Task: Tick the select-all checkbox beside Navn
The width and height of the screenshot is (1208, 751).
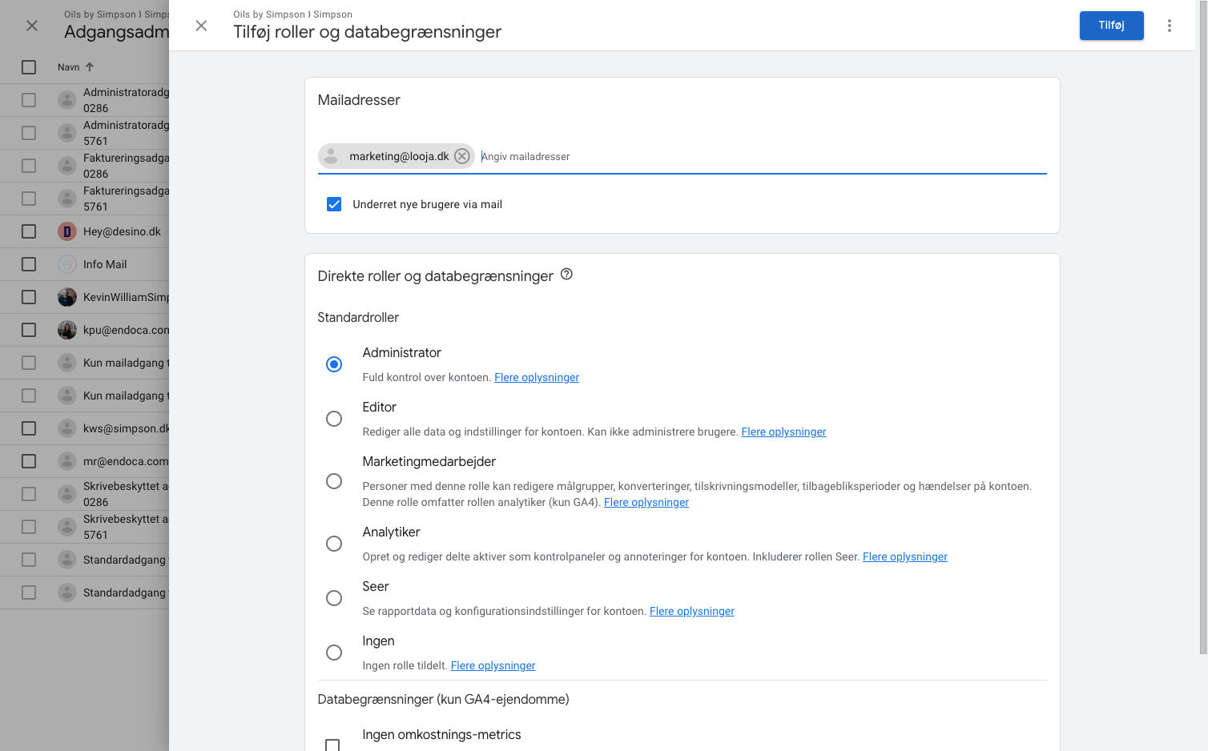Action: tap(29, 67)
